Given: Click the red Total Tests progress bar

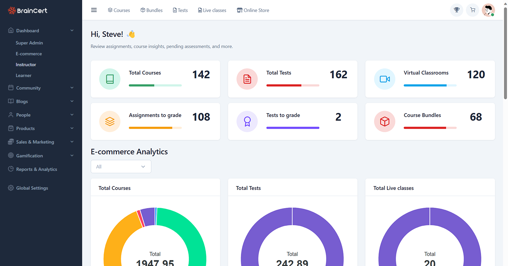Looking at the screenshot, I should click(x=292, y=85).
